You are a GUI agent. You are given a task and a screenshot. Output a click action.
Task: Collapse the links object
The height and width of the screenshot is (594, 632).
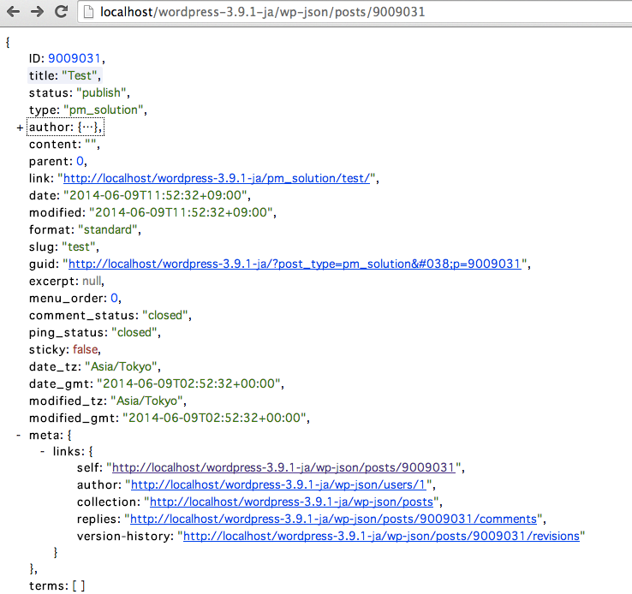tap(43, 451)
